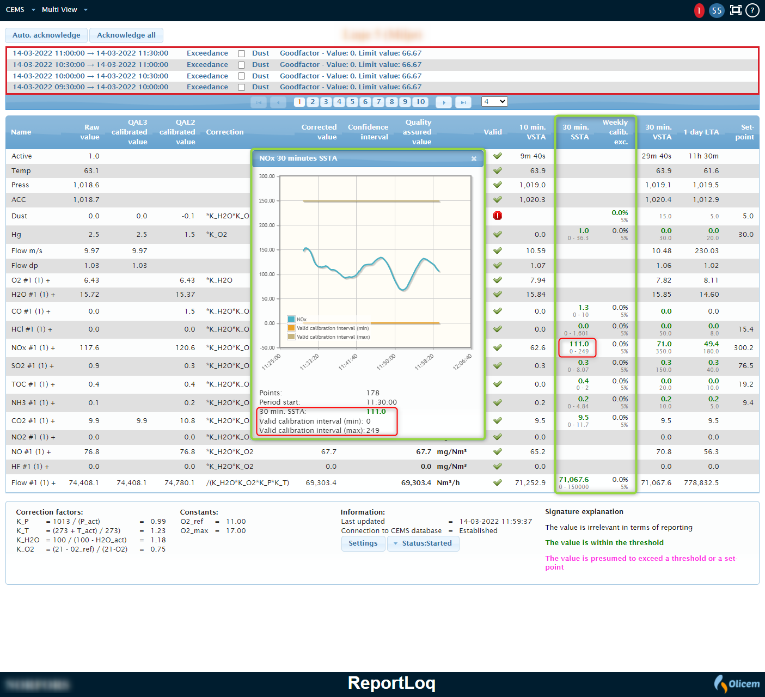The height and width of the screenshot is (697, 765).
Task: Click the valid checkmark in the Press row
Action: point(497,185)
